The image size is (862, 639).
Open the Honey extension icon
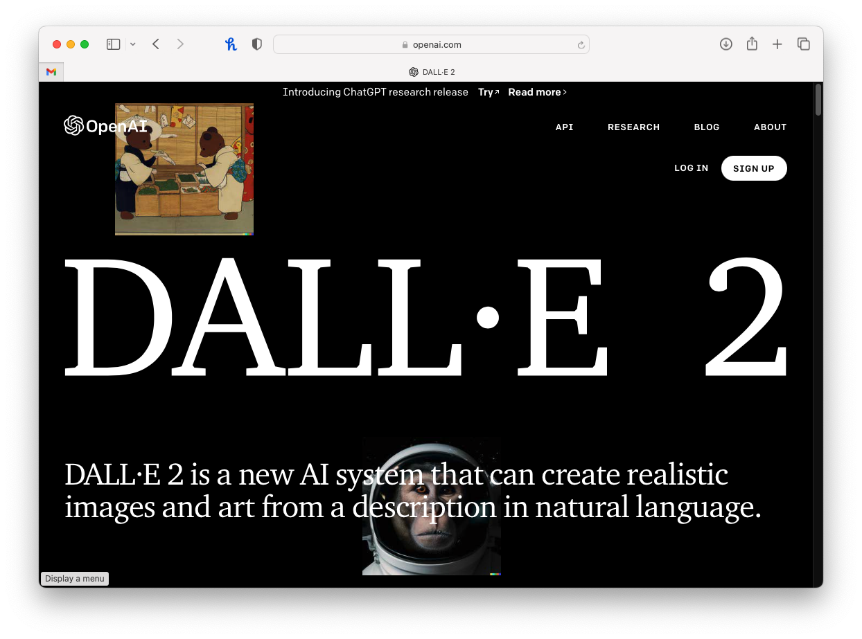click(x=231, y=44)
